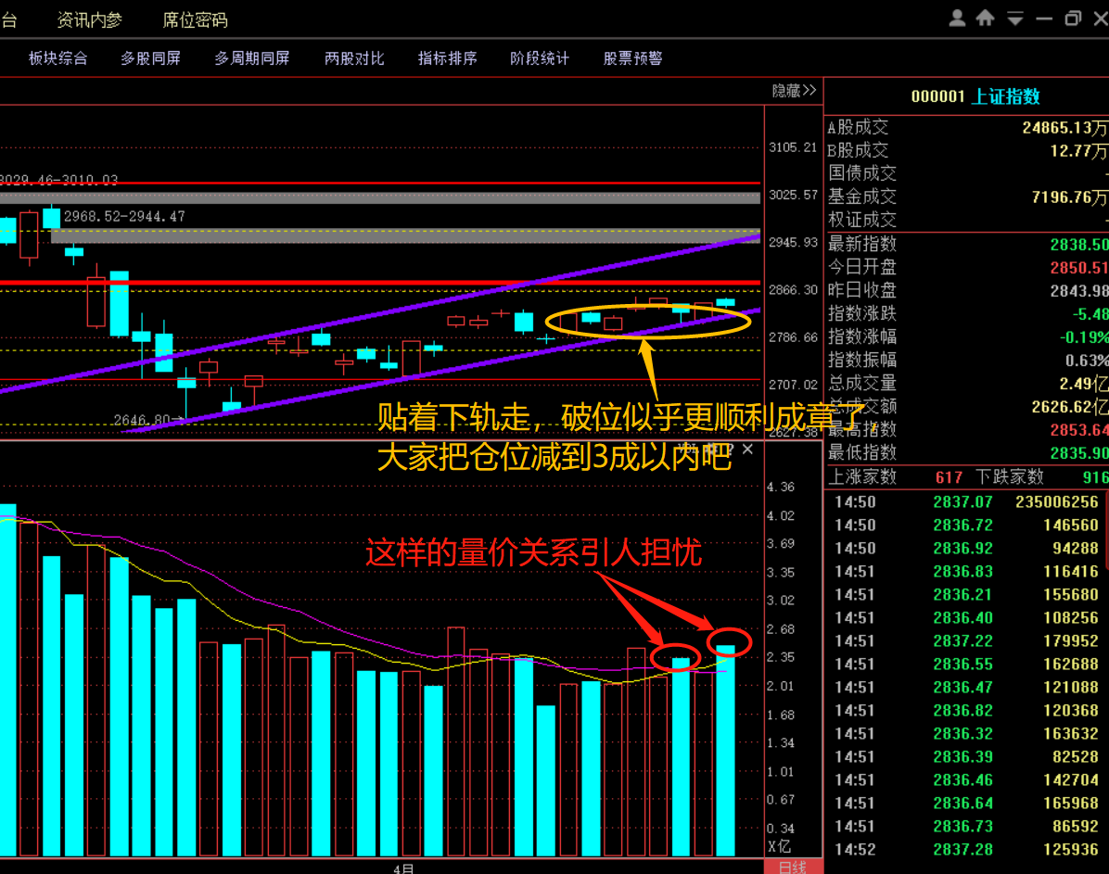This screenshot has width=1109, height=874.
Task: Restore down the application window
Action: pos(1074,19)
